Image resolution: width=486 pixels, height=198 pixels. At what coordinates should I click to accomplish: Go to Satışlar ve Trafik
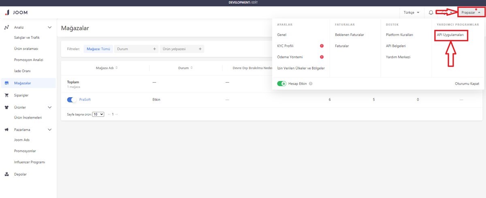(27, 38)
